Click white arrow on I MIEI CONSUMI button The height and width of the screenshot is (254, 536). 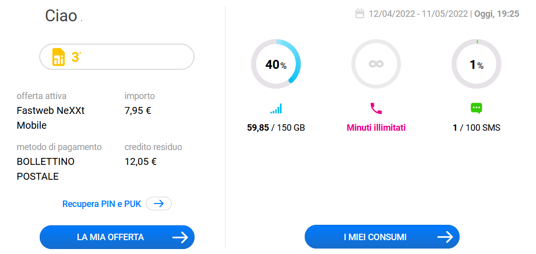click(445, 237)
